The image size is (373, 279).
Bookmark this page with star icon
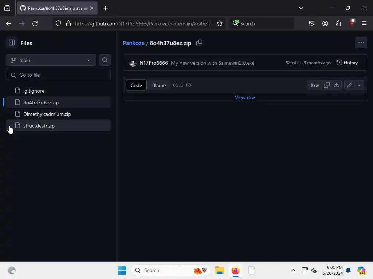(x=220, y=24)
